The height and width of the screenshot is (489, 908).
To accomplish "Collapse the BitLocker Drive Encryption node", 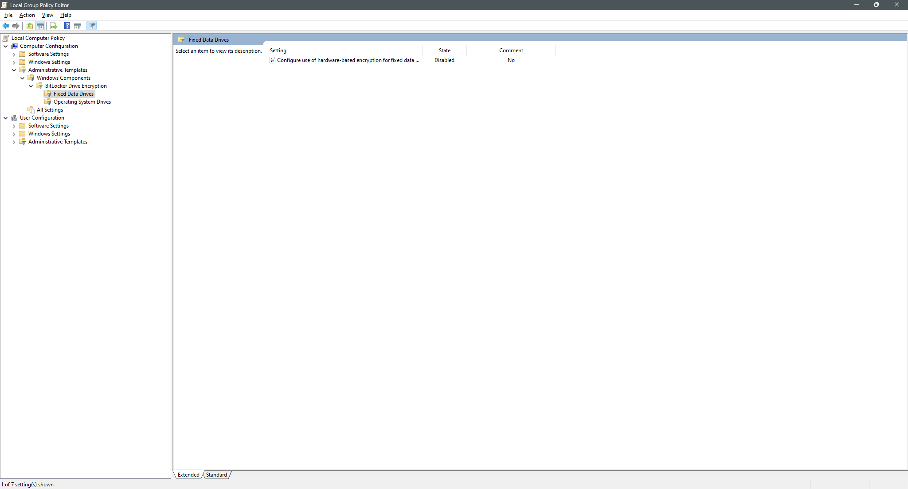I will click(x=31, y=86).
